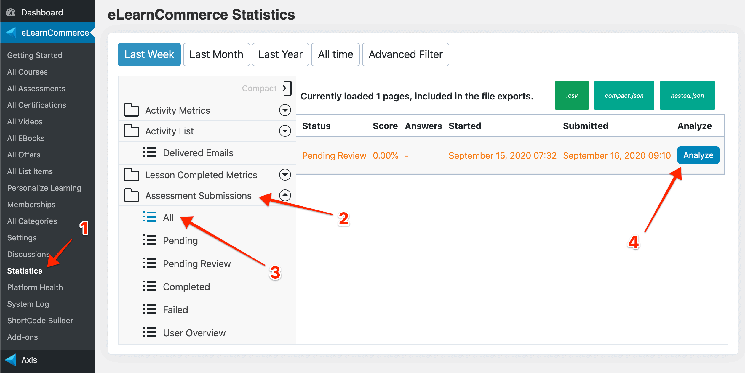Click the Delivered Emails list icon
Screen dimensions: 745x373
150,153
